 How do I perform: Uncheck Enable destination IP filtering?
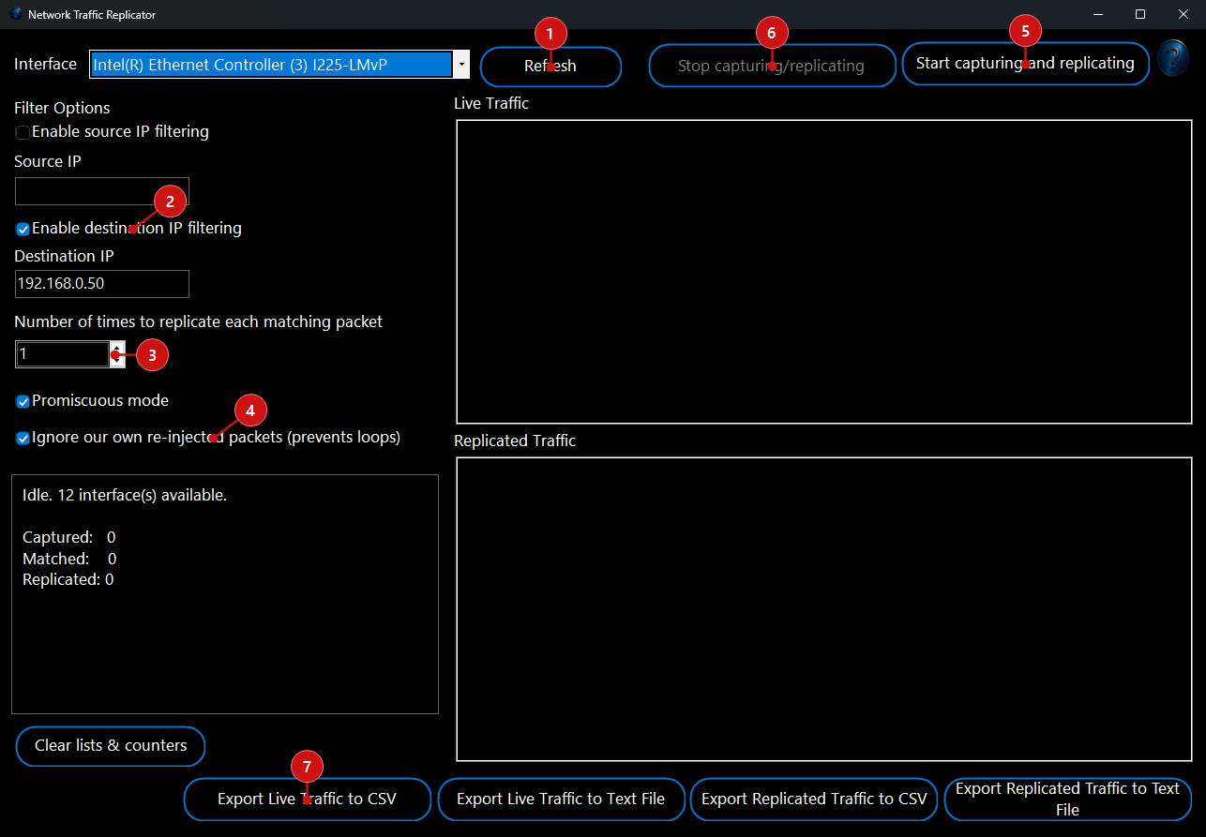pos(23,229)
